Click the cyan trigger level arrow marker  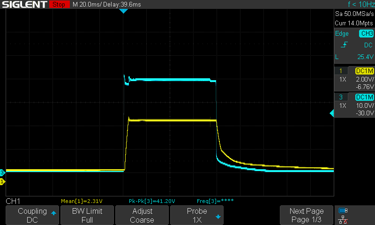coord(331,113)
